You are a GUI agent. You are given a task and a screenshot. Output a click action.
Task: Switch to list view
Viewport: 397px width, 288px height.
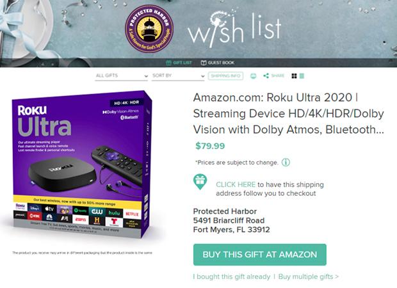(x=302, y=76)
